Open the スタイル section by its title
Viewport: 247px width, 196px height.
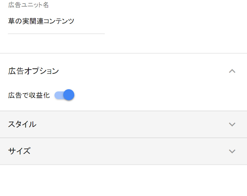coord(22,124)
